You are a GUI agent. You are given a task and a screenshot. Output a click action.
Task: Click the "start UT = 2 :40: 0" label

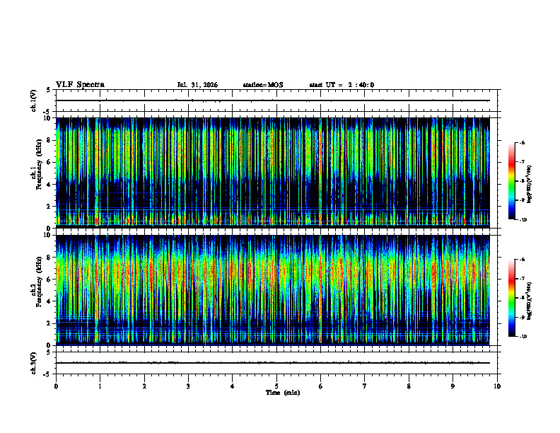342,85
